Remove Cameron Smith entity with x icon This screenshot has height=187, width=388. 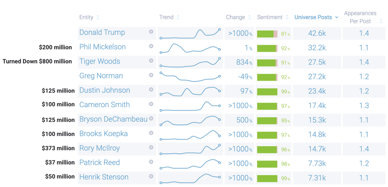click(151, 104)
